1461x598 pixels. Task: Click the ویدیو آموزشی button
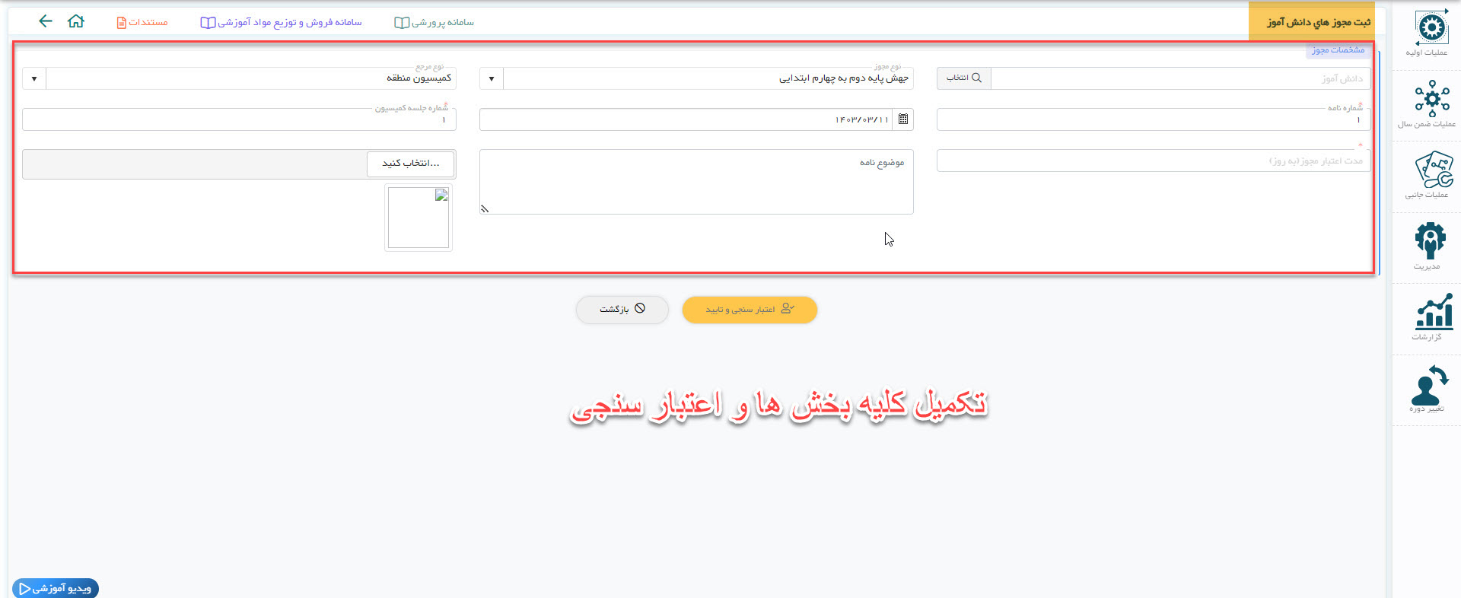coord(56,588)
